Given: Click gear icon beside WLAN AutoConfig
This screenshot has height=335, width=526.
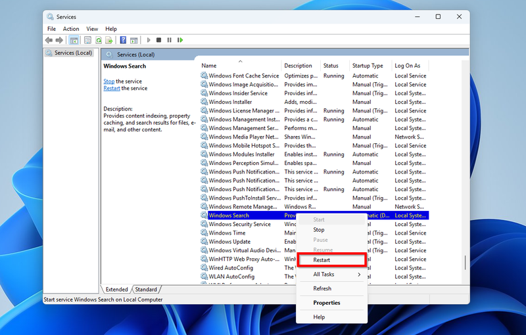Looking at the screenshot, I should pos(204,276).
